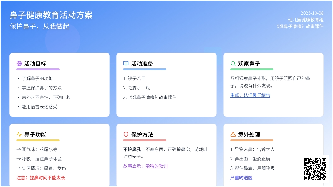This screenshot has height=187, width=333.
Task: Click the date 2025-10-08
Action: point(312,13)
